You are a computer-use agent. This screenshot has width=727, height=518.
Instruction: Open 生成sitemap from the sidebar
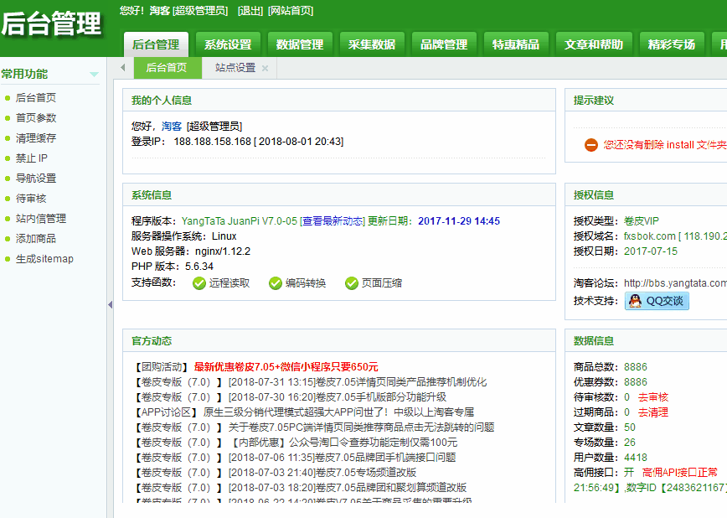coord(44,259)
